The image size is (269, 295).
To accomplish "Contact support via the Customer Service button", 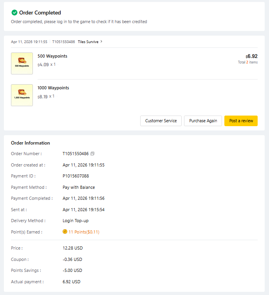I will [x=161, y=121].
